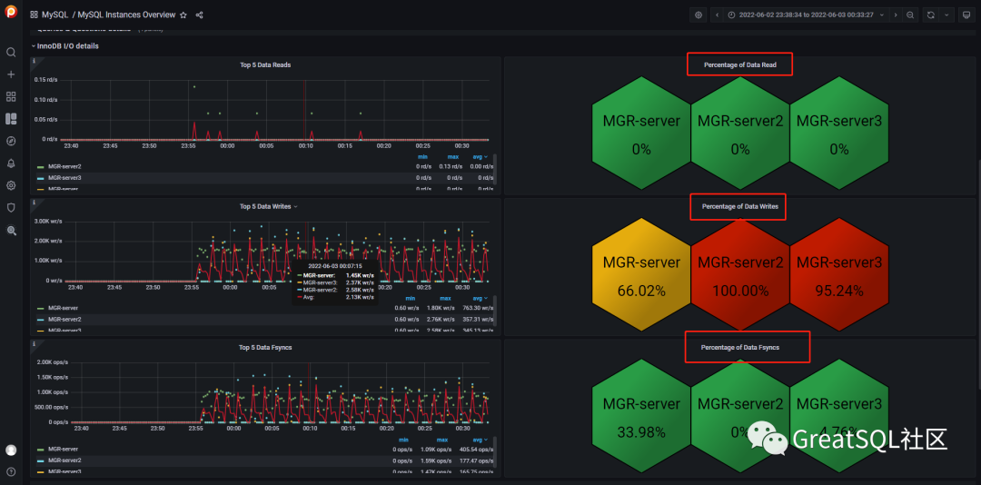Click the dashboard grid icon before MySQL
Viewport: 981px width, 485px height.
click(34, 15)
